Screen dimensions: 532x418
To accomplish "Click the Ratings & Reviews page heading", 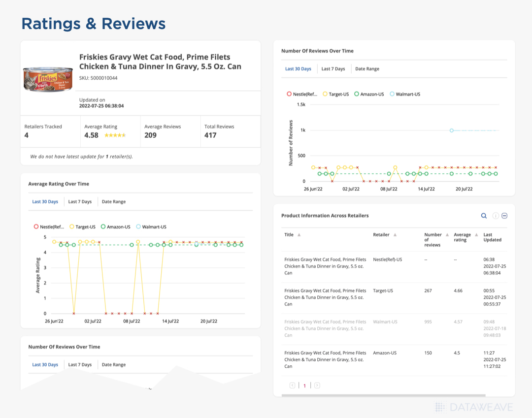I will [x=93, y=24].
